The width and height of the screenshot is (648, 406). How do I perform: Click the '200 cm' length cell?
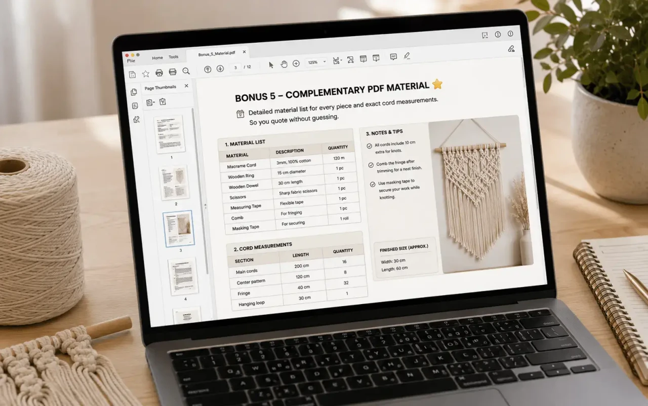(x=302, y=266)
